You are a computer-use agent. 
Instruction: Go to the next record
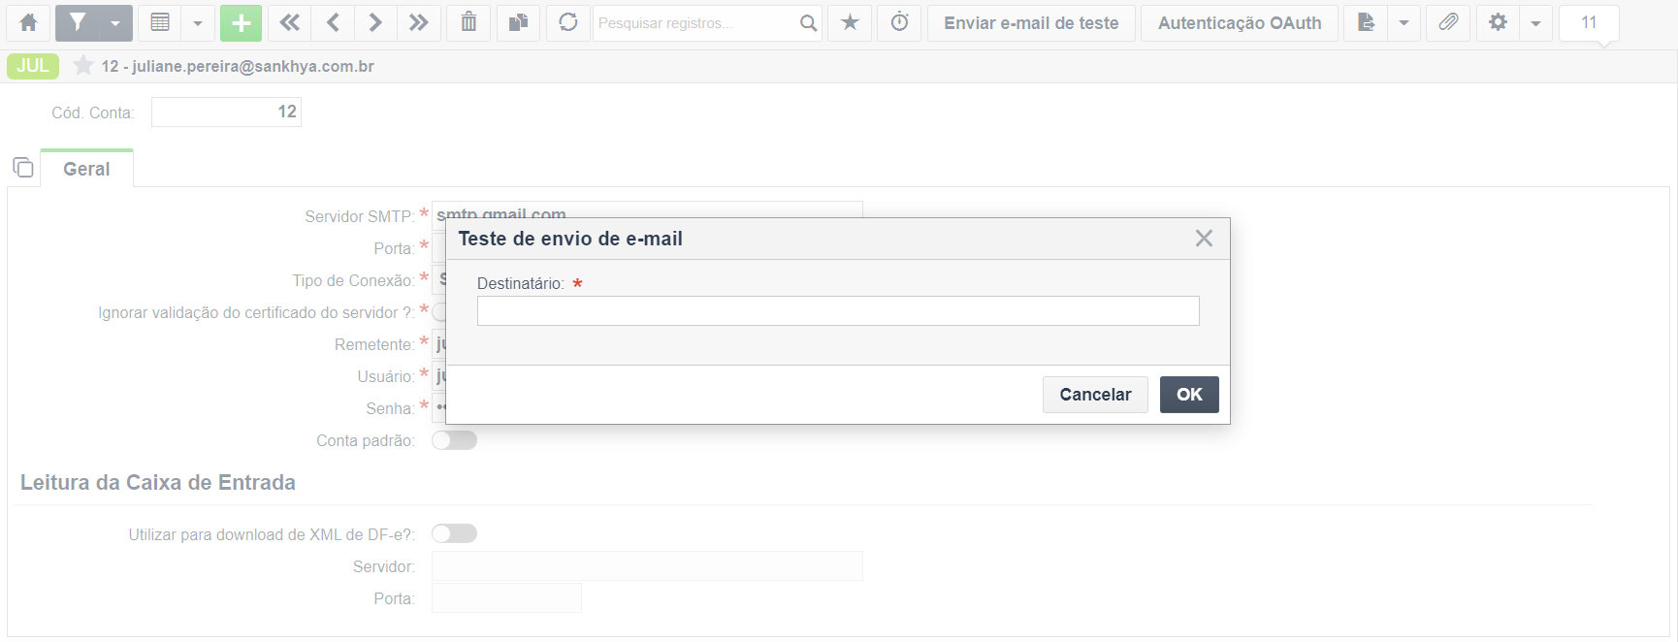point(375,22)
